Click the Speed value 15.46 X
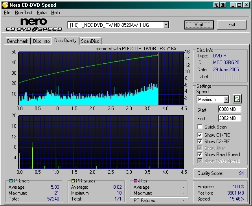 [237, 199]
